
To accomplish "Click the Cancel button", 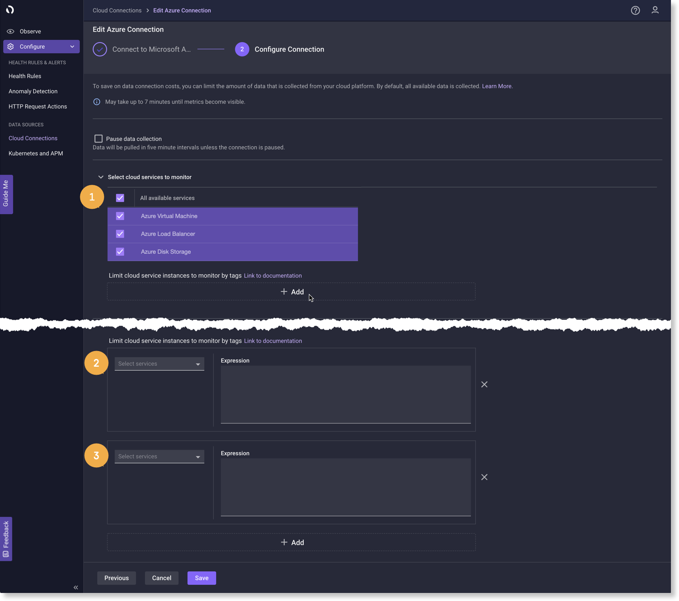I will pyautogui.click(x=162, y=578).
